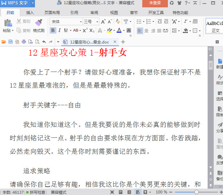Toggle Underline formatting
The height and width of the screenshot is (195, 223).
pyautogui.click(x=66, y=30)
